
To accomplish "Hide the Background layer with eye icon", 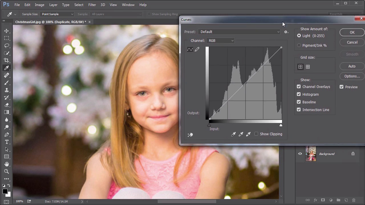I will coord(300,154).
